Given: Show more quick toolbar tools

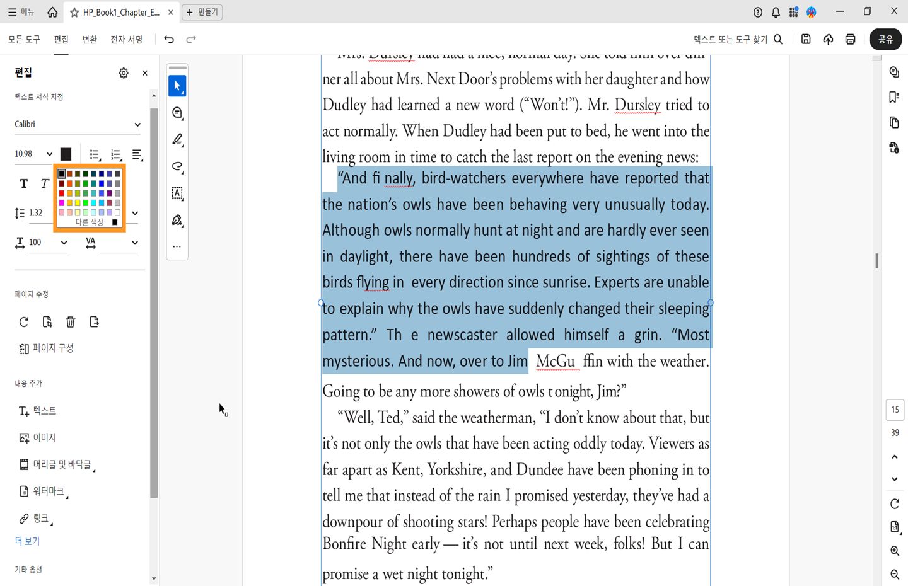Looking at the screenshot, I should click(x=177, y=246).
